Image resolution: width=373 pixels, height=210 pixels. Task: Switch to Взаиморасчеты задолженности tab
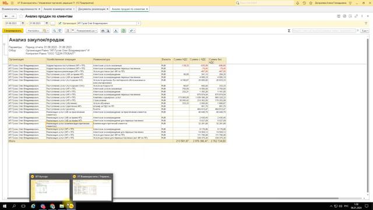pyautogui.click(x=19, y=9)
